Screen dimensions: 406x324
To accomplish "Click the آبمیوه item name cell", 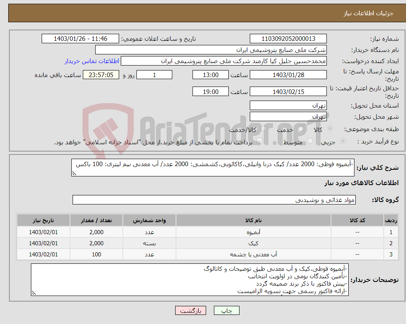I will 253,232.
